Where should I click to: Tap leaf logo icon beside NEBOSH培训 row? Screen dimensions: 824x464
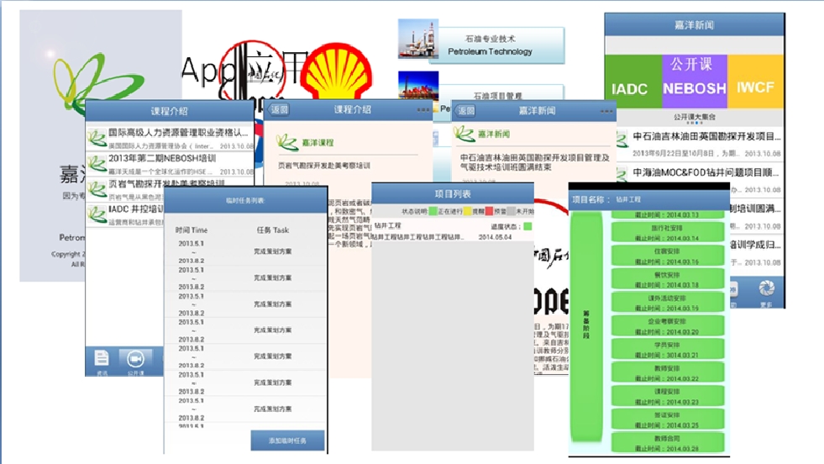[x=97, y=164]
